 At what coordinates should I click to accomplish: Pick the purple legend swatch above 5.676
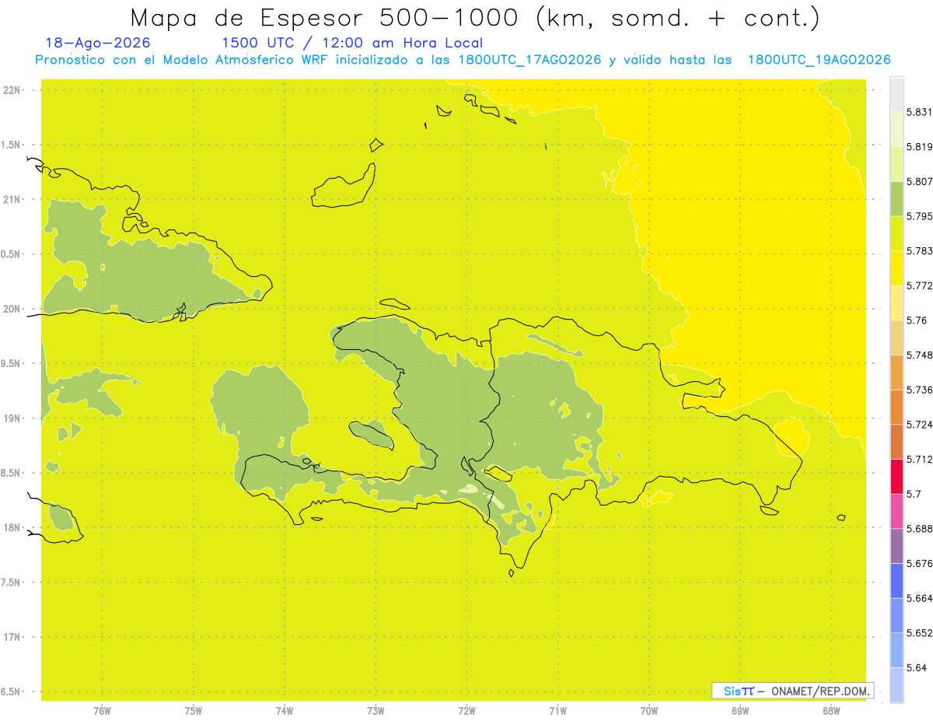[x=896, y=546]
